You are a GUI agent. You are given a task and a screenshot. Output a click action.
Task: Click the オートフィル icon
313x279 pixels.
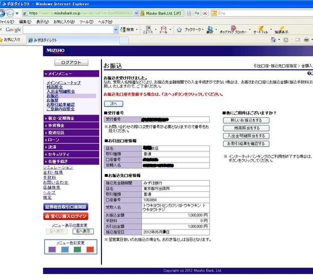pos(261,30)
